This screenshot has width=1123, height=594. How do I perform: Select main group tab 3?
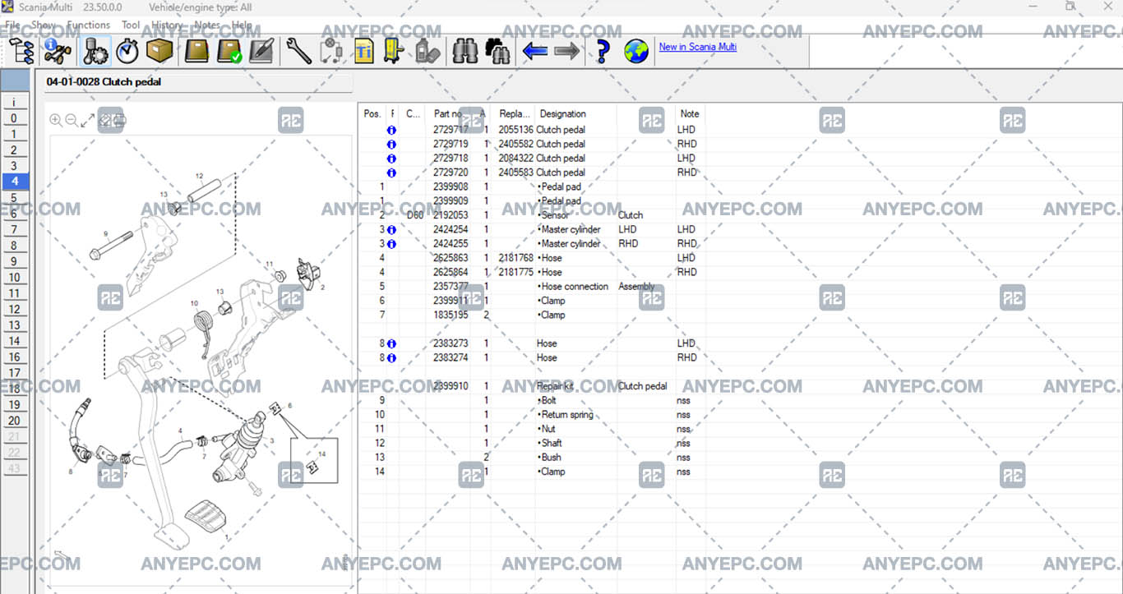click(x=14, y=166)
